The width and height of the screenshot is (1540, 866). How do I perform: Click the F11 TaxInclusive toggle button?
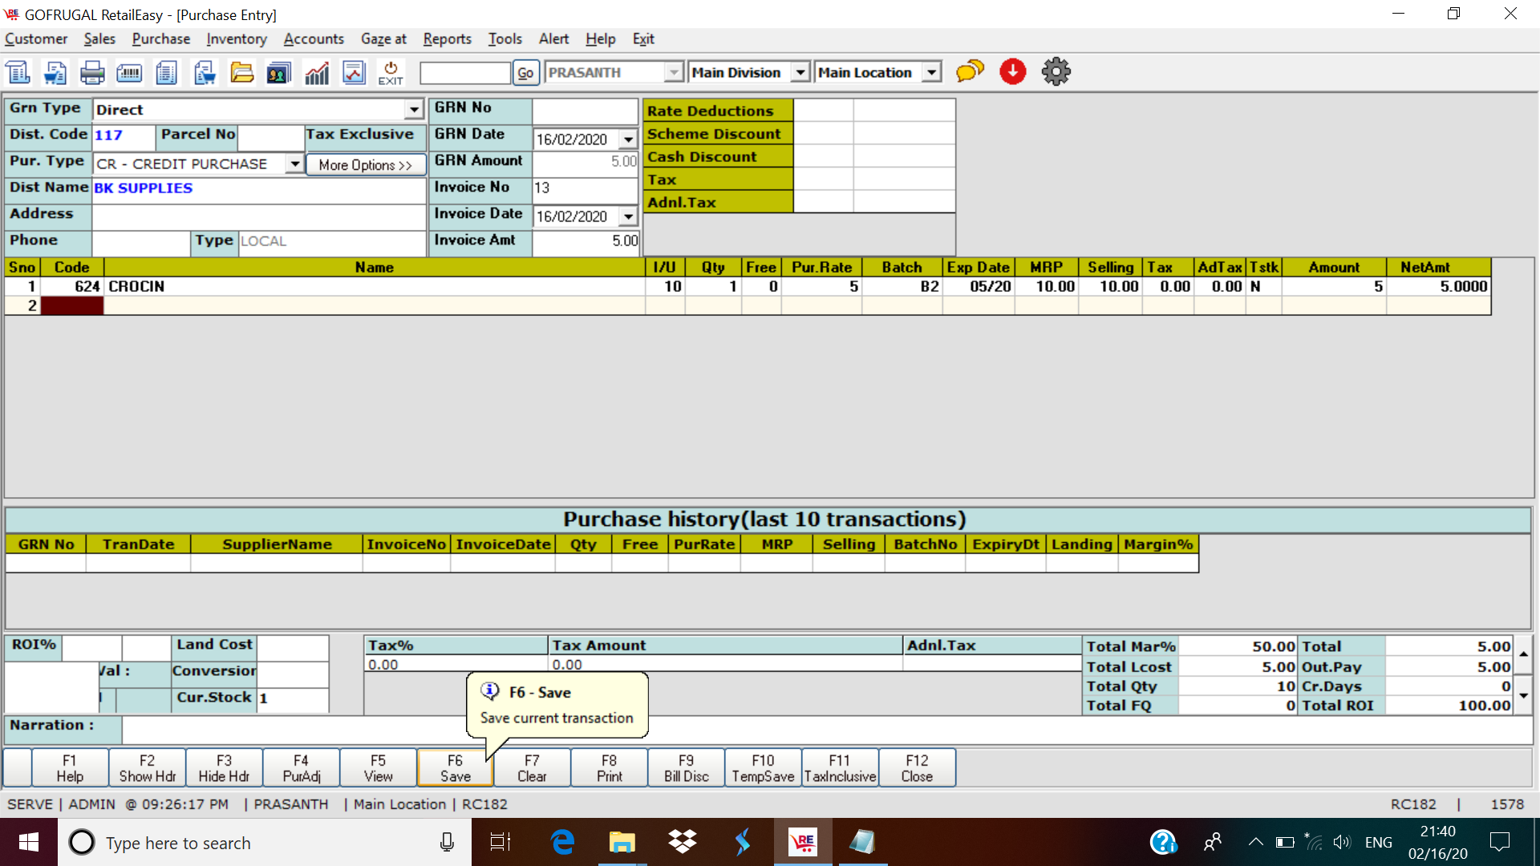point(840,768)
